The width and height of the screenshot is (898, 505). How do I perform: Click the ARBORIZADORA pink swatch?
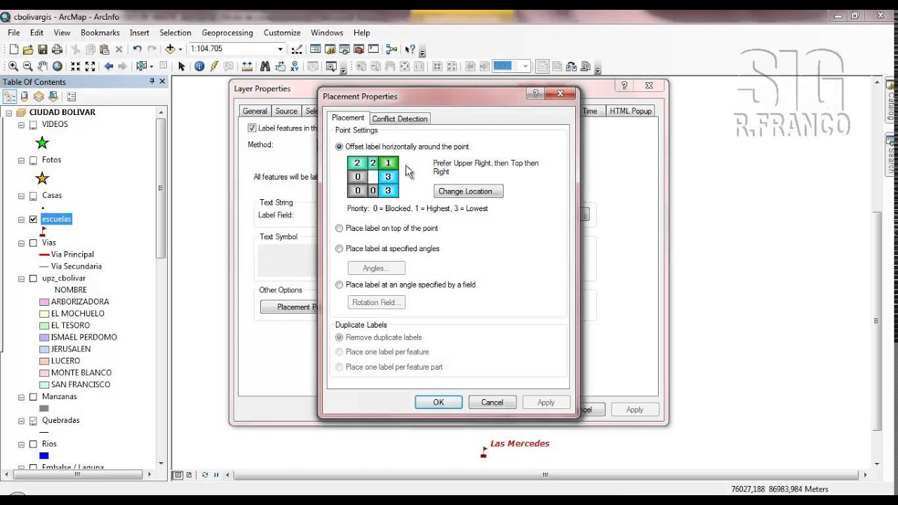click(x=44, y=302)
